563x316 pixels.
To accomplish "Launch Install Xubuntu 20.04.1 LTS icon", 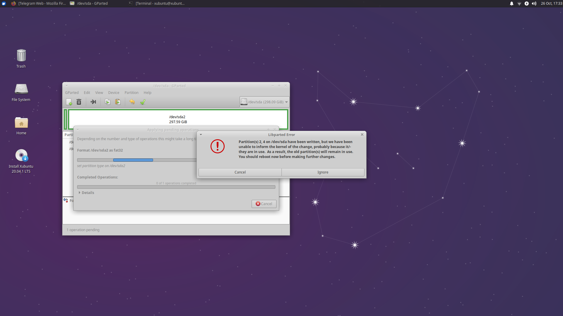I will (21, 161).
